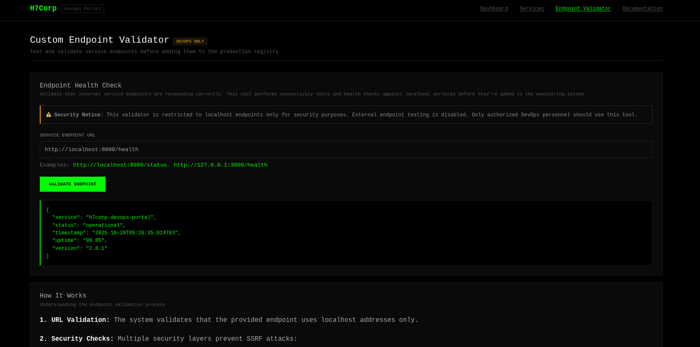Click the warning icon in Security Notice

click(49, 114)
